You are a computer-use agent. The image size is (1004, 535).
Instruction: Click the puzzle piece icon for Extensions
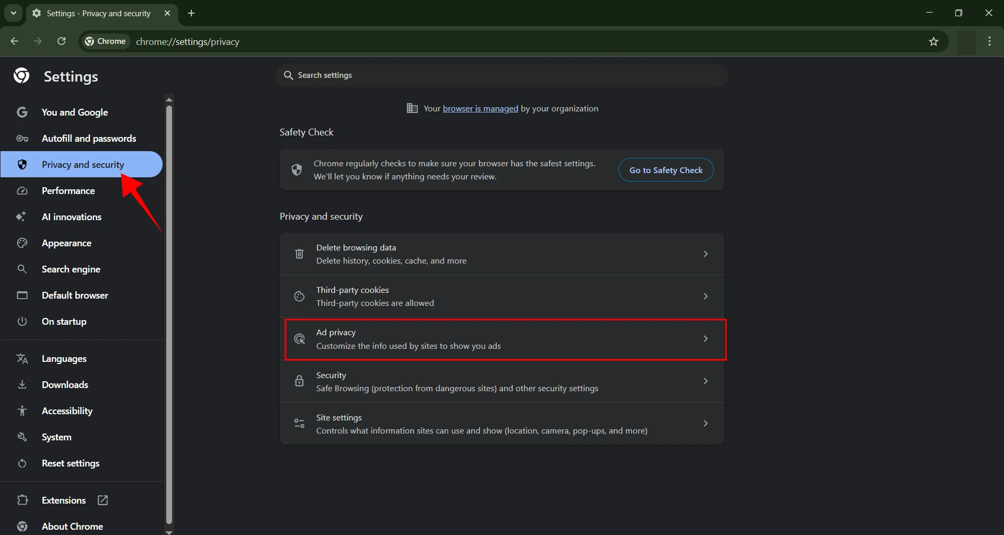22,500
